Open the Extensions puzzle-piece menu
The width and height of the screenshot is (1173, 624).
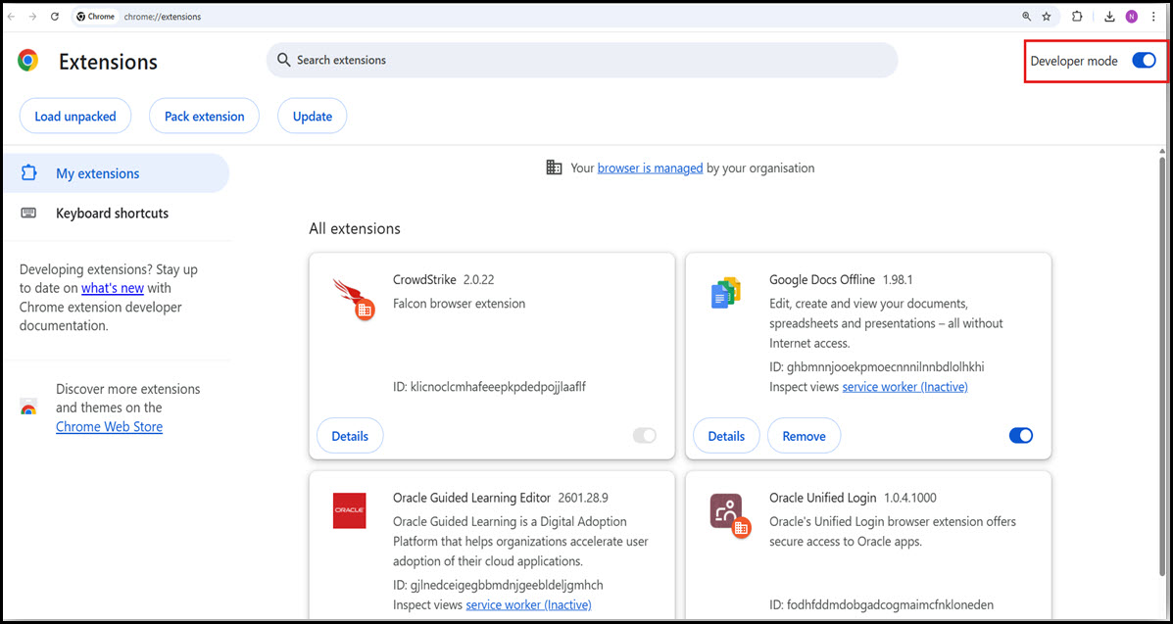(1077, 17)
